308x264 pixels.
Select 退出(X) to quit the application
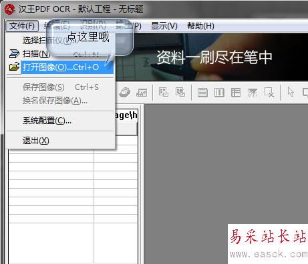(60, 141)
